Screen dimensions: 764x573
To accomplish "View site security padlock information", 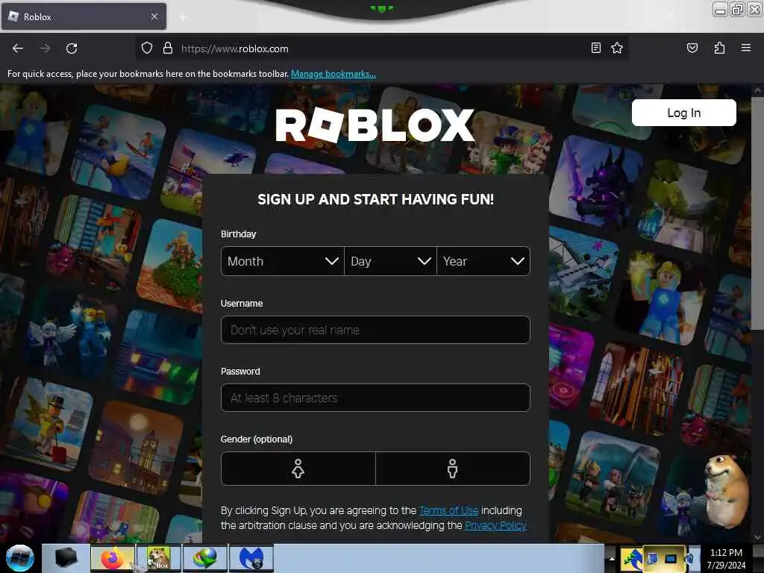I will coord(168,48).
